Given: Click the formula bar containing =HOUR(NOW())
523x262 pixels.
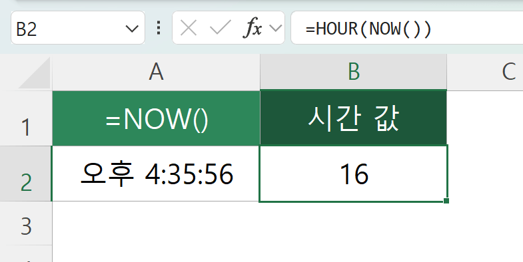Looking at the screenshot, I should [x=407, y=28].
